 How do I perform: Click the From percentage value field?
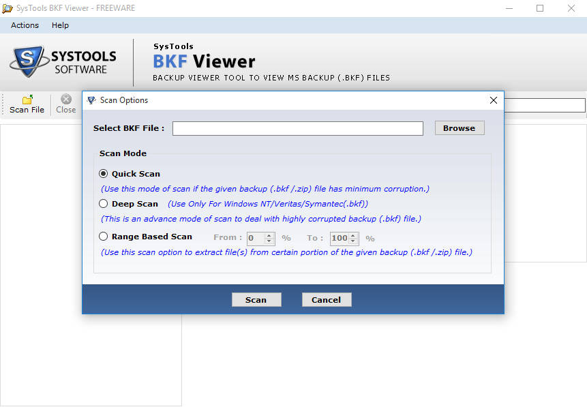pos(255,239)
